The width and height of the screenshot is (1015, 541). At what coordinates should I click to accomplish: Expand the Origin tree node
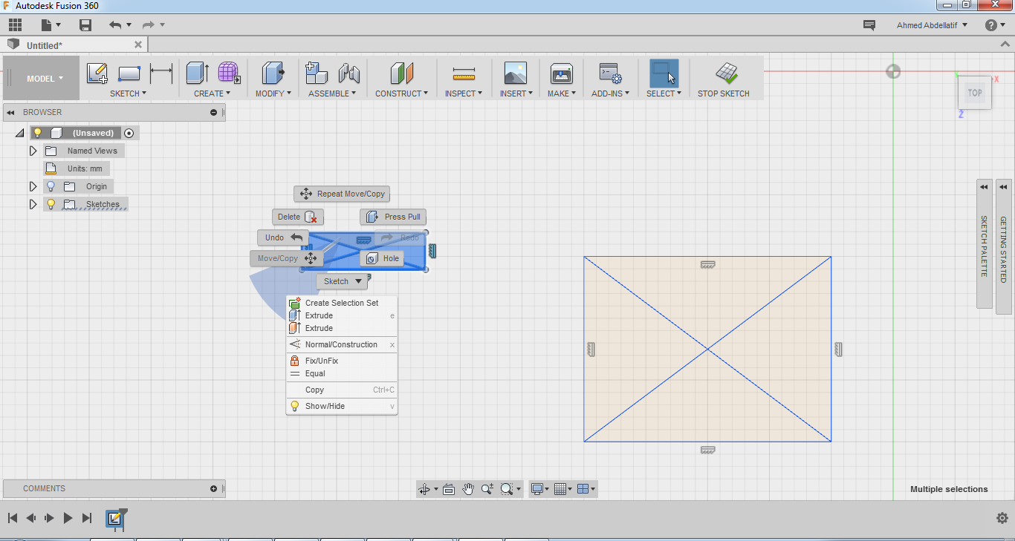pyautogui.click(x=33, y=186)
